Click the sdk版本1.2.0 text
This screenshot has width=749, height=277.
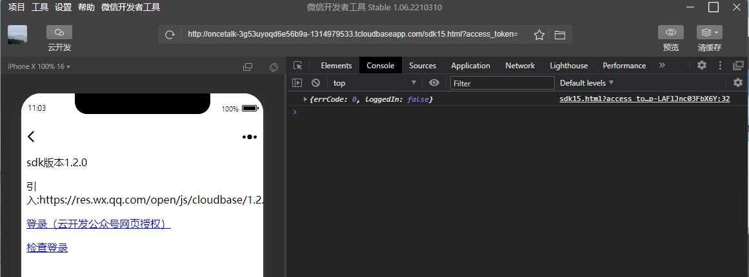pyautogui.click(x=57, y=162)
